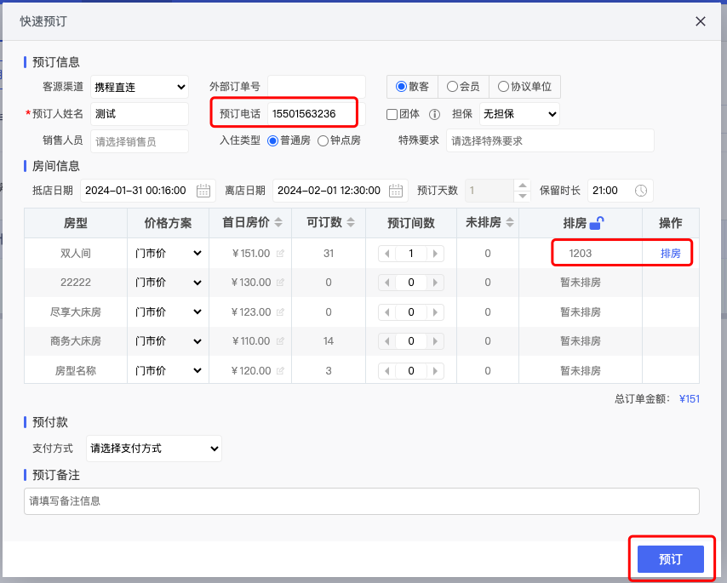Decrease room count for 商务大床房
This screenshot has height=583, width=727.
387,341
